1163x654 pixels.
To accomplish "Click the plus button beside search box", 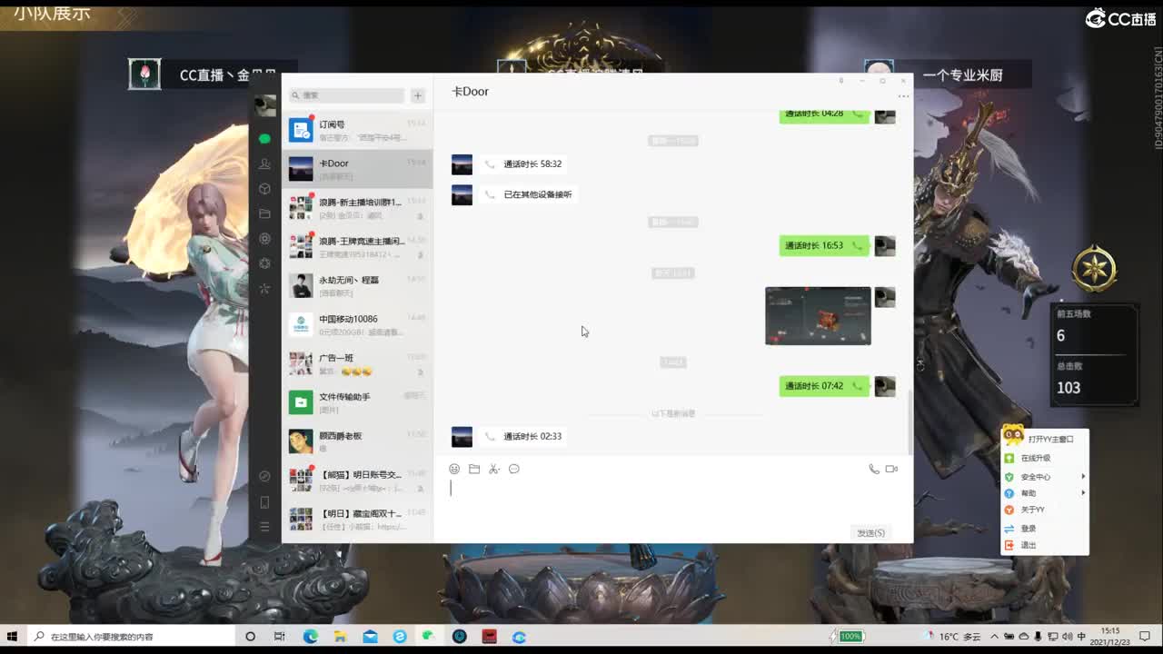I will pos(418,95).
